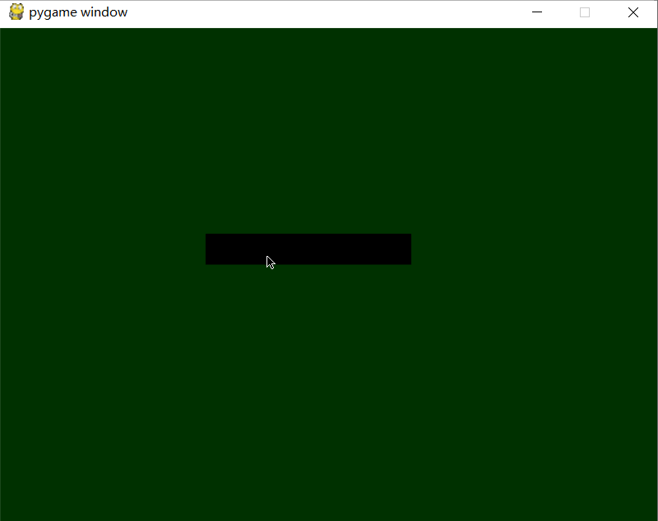Click the green area right of the black rectangle
This screenshot has height=521, width=658.
point(535,249)
